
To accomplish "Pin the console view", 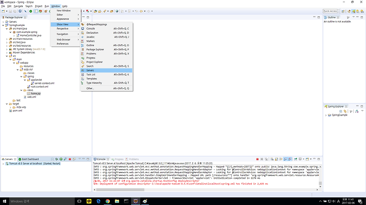I will [x=295, y=159].
